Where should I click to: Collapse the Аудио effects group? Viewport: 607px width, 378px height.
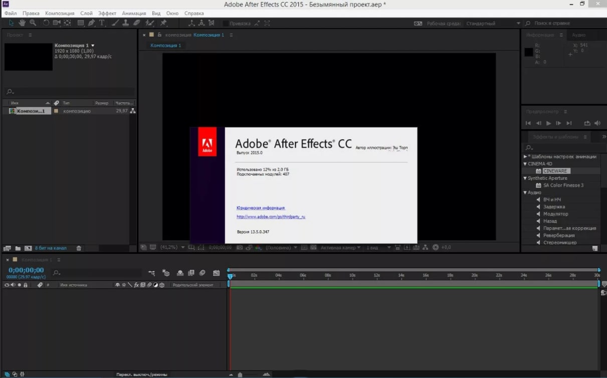click(525, 192)
